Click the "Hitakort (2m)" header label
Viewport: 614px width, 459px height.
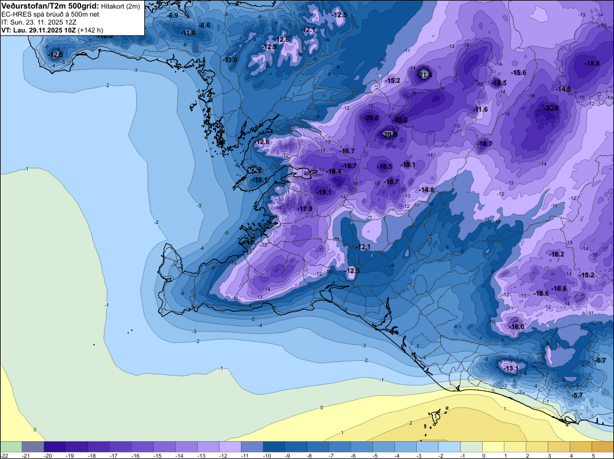(x=120, y=6)
